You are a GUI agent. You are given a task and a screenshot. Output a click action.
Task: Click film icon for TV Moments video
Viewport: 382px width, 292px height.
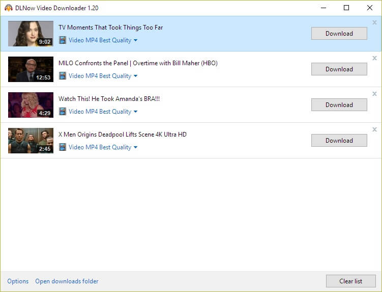(63, 40)
